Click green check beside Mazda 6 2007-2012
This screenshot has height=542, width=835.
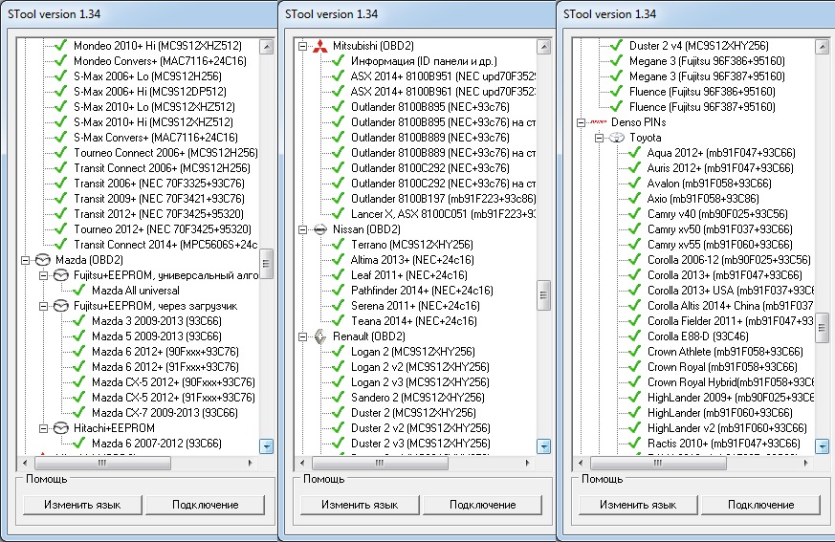click(x=78, y=444)
